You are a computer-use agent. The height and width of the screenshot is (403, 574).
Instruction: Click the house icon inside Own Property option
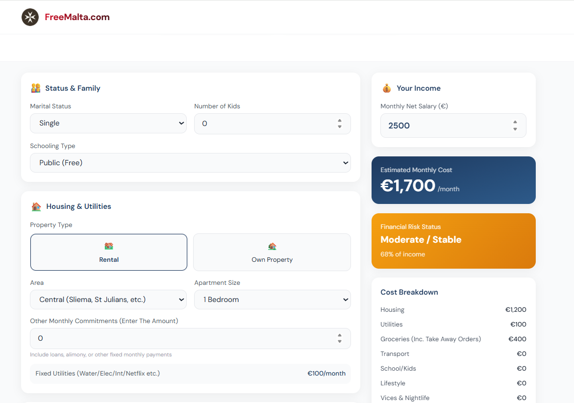click(x=272, y=246)
